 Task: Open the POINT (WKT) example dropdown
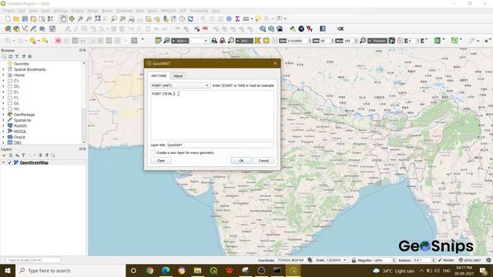click(x=180, y=85)
